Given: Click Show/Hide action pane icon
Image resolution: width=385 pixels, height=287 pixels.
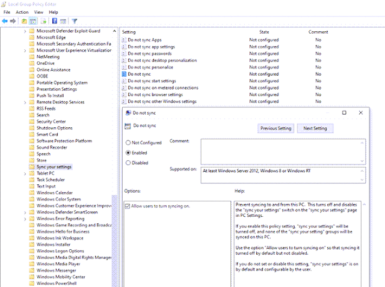Looking at the screenshot, I should click(x=63, y=21).
